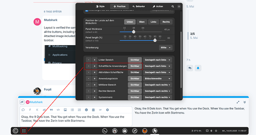This screenshot has height=135, width=256.
Task: Set panel position to Oben
Action: tap(142, 22)
